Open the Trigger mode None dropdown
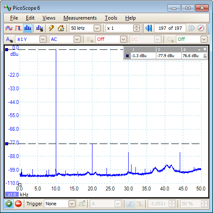This screenshot has width=213, height=213. coord(72,204)
